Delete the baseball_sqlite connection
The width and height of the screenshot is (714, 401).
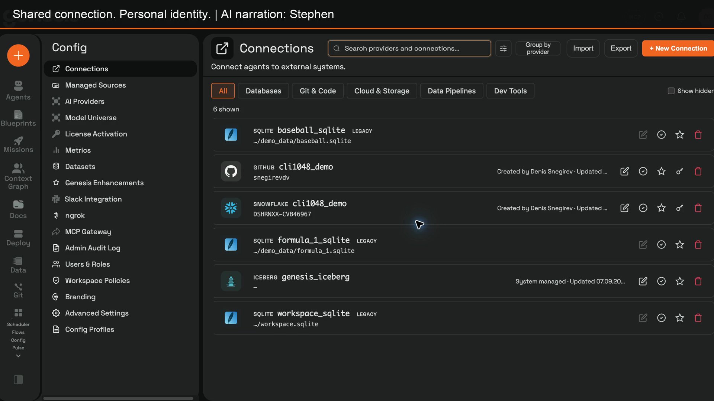698,134
